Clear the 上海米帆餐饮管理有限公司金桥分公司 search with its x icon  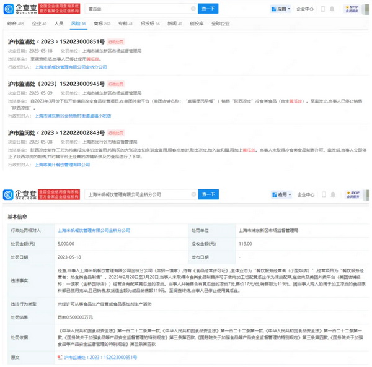tap(193, 194)
